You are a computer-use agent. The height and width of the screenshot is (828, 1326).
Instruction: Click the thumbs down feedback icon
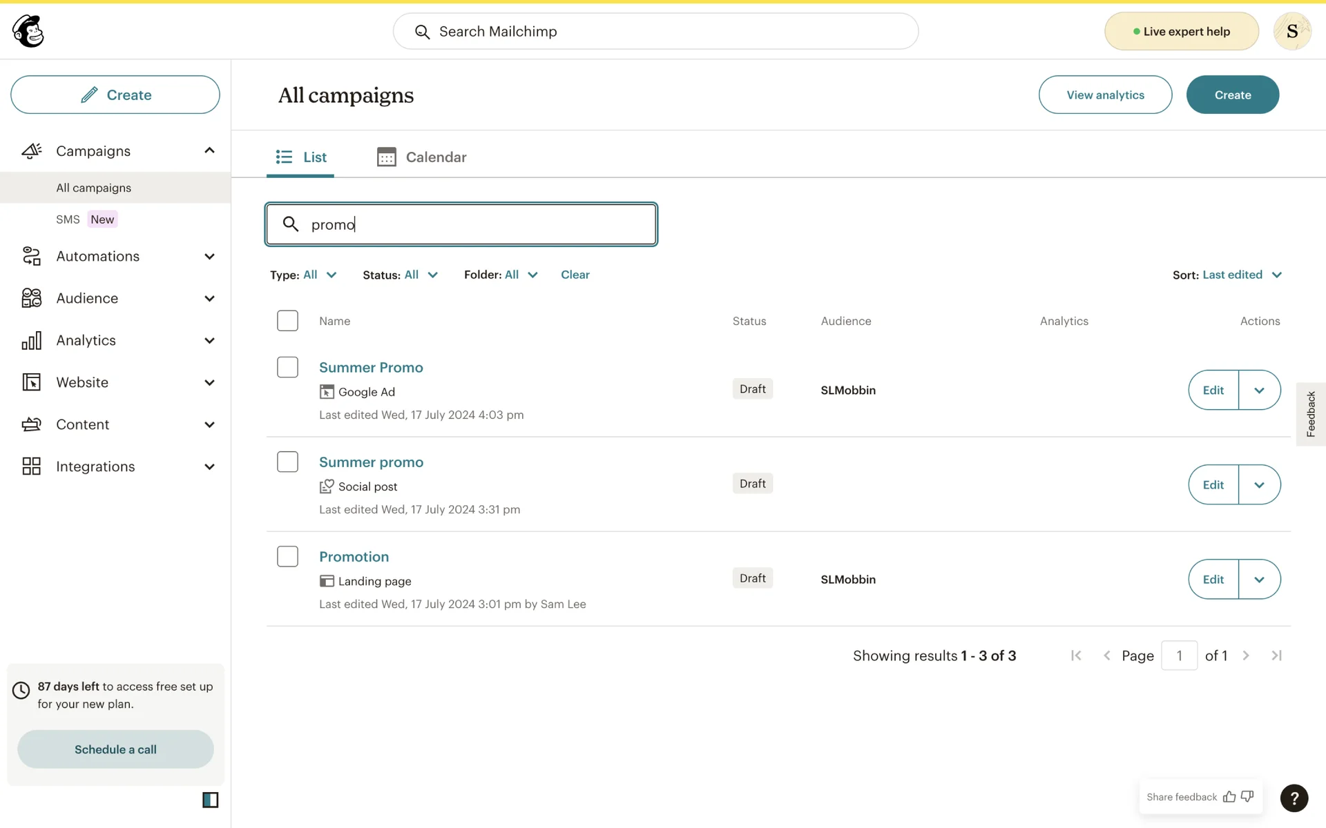1247,797
